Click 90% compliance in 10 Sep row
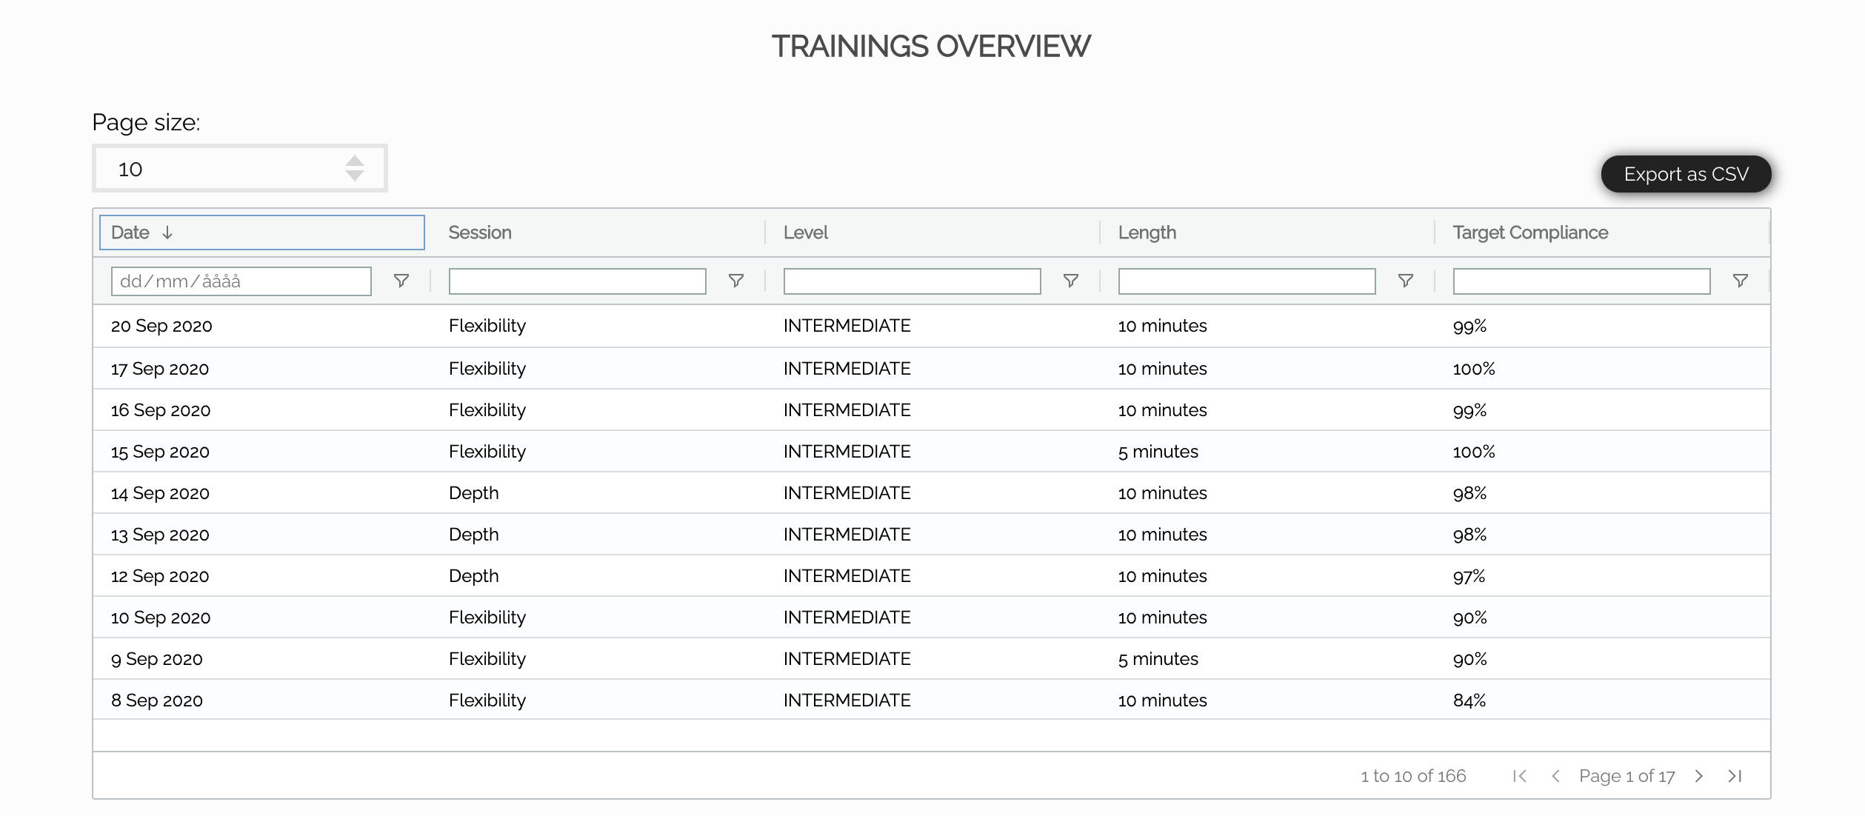Viewport: 1865px width, 816px height. (1470, 618)
